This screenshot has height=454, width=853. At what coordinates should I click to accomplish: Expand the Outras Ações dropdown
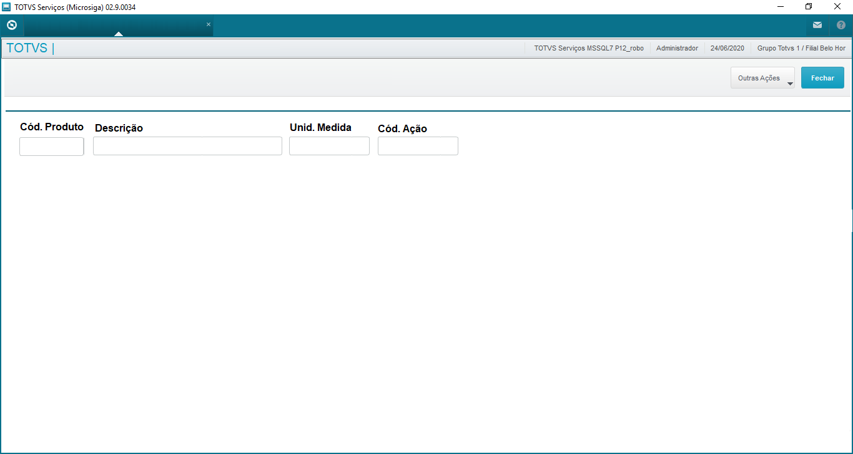coord(762,78)
